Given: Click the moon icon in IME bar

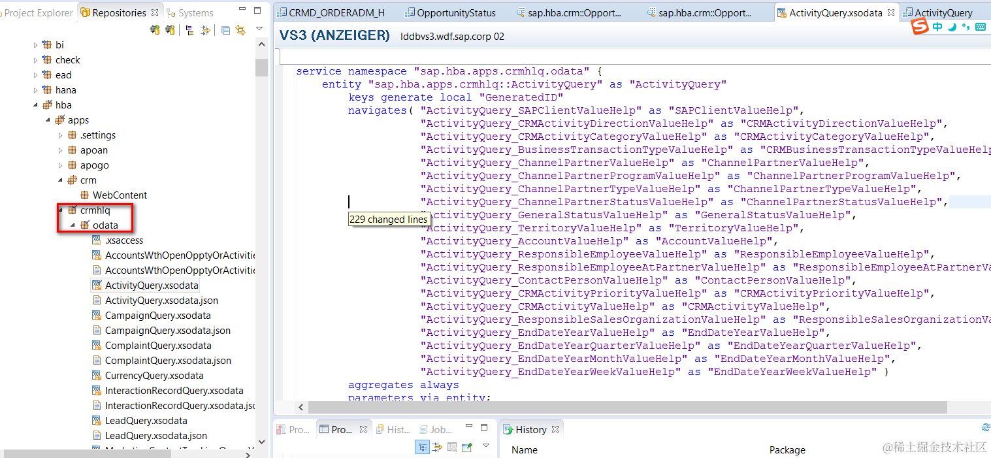Looking at the screenshot, I should click(x=951, y=27).
